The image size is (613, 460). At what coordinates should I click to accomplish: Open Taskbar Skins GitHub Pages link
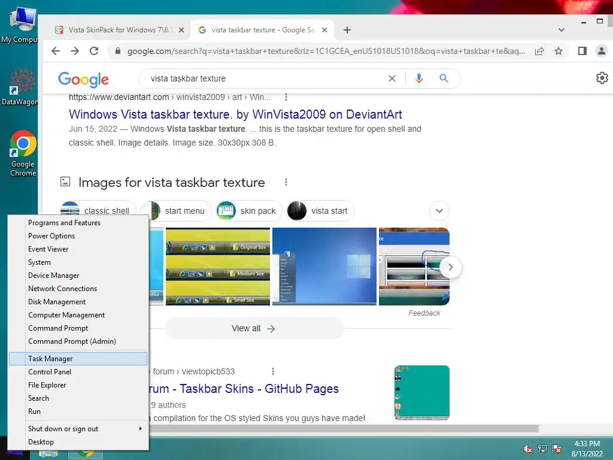(244, 389)
